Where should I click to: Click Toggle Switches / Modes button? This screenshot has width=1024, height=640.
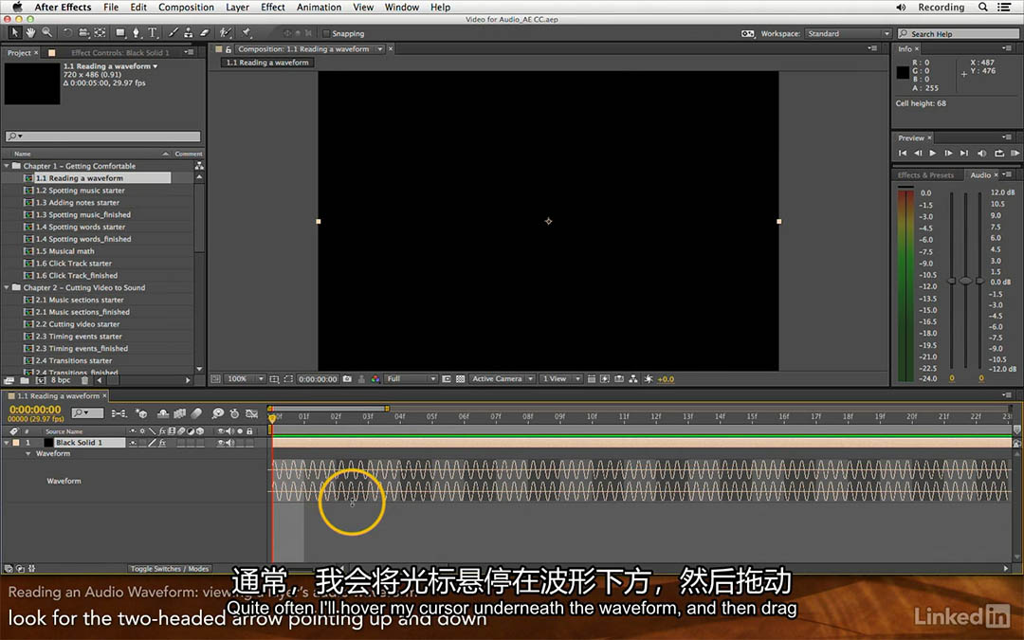[169, 569]
